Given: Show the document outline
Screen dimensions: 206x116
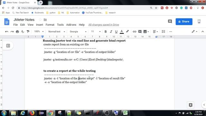Looking at the screenshot, I should coord(8,46).
